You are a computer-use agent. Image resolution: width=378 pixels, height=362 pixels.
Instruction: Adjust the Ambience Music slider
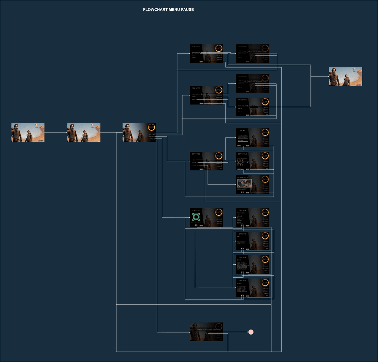(x=243, y=139)
